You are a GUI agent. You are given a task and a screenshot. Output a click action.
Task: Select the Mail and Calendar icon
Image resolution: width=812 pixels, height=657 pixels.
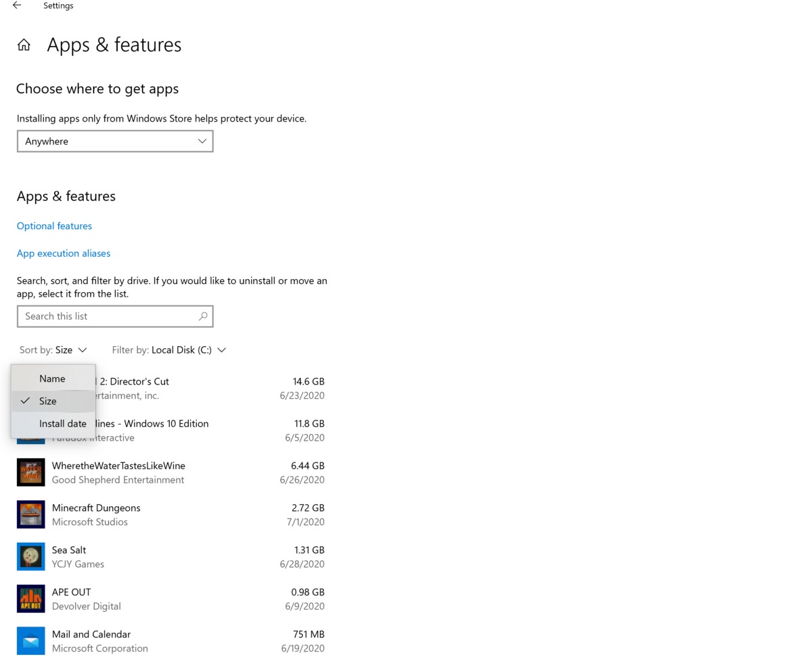click(30, 641)
